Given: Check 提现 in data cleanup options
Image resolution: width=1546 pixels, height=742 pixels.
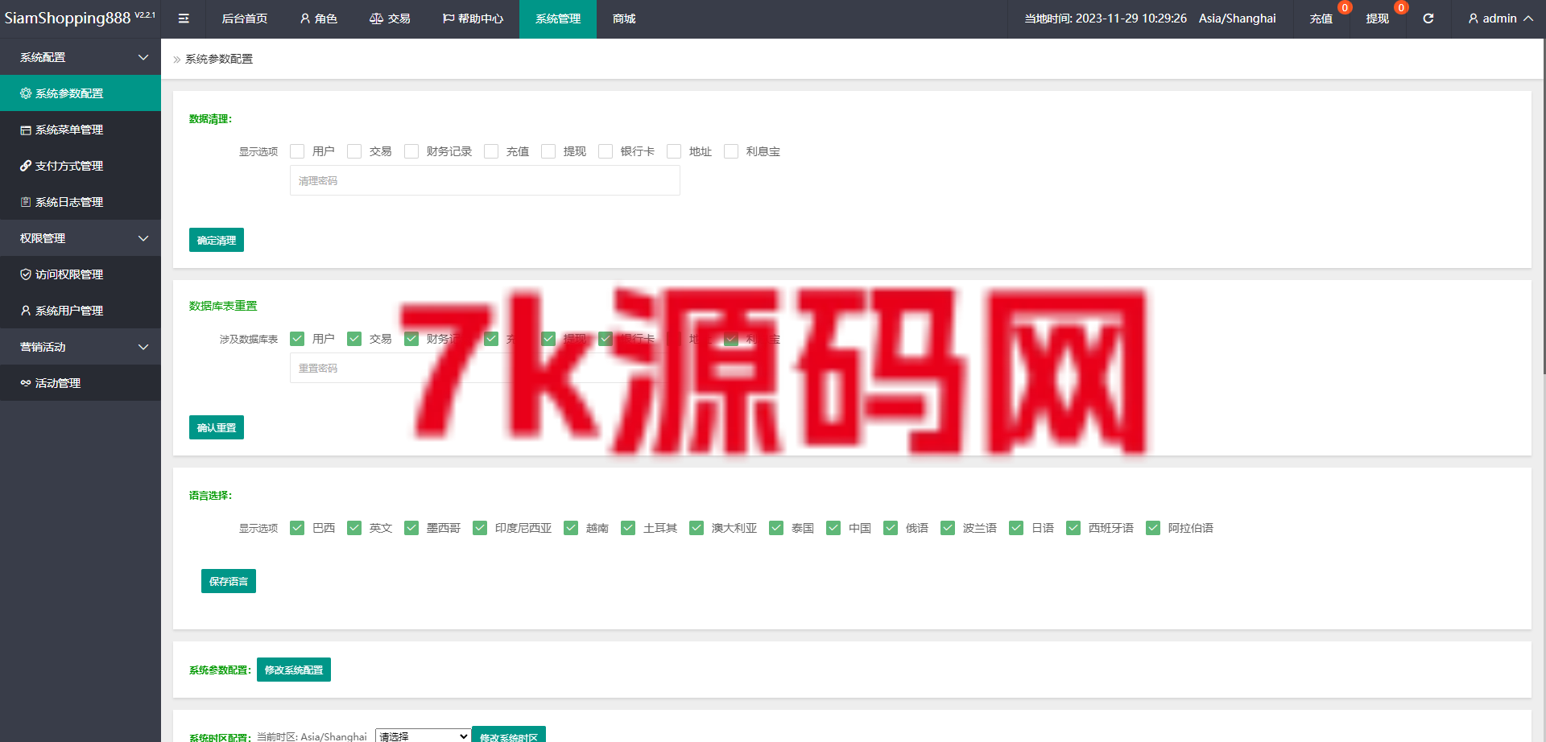Looking at the screenshot, I should 548,151.
